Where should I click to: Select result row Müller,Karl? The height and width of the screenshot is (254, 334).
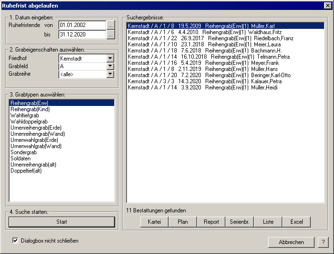tap(226, 26)
